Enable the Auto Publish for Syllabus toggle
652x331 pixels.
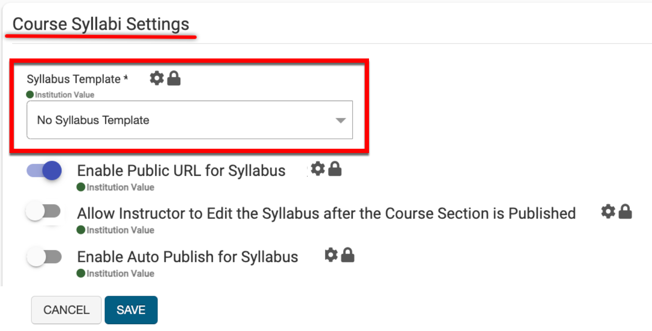point(44,257)
